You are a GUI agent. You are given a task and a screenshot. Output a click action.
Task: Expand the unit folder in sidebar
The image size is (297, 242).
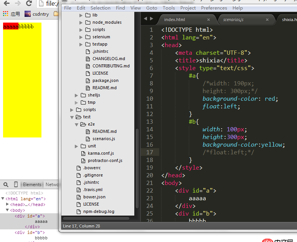point(76,146)
